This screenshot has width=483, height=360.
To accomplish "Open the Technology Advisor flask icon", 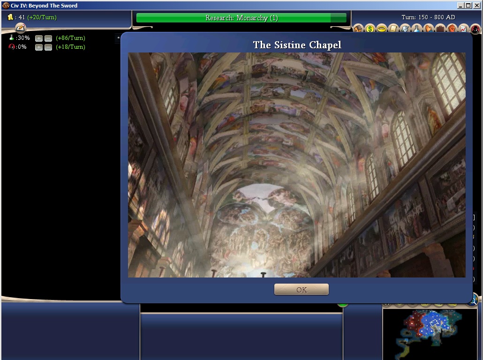I will click(x=417, y=29).
